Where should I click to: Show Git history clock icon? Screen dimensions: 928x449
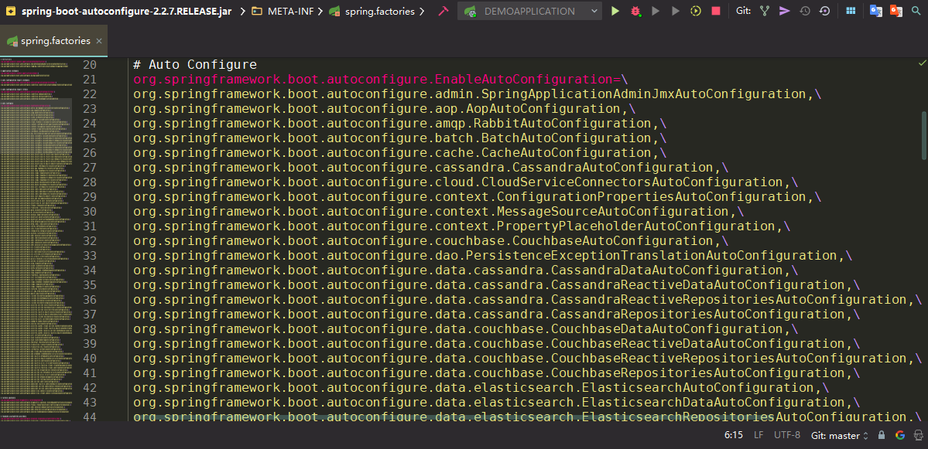805,12
